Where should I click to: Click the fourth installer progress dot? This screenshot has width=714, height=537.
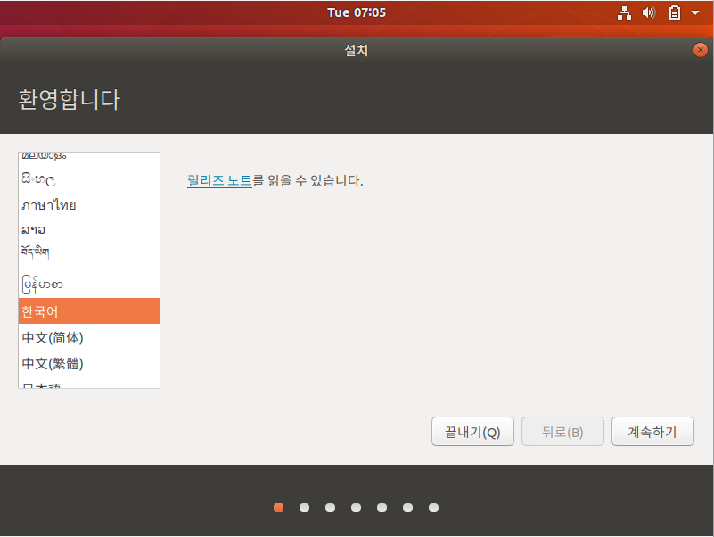point(356,507)
